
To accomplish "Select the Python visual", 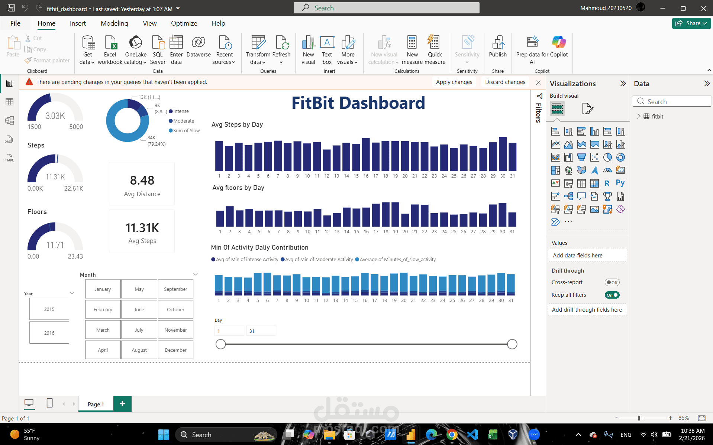I will 620,183.
